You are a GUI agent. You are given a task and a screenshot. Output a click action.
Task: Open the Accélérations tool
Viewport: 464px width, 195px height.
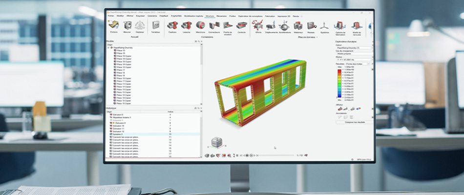[x=285, y=26]
